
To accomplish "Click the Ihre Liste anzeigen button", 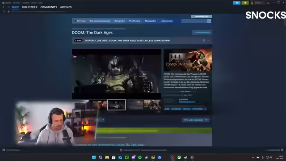I will click(195, 120).
